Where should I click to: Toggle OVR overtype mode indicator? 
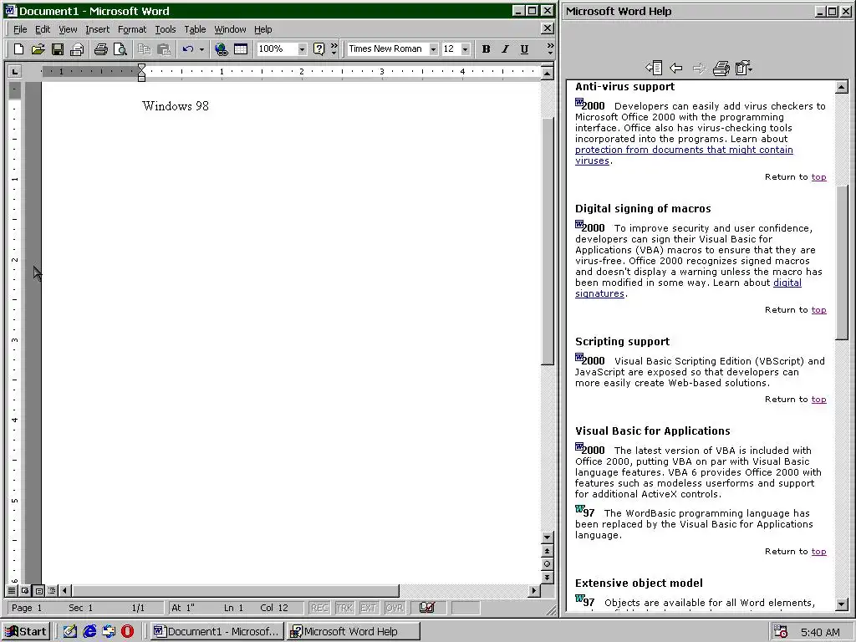pyautogui.click(x=395, y=608)
